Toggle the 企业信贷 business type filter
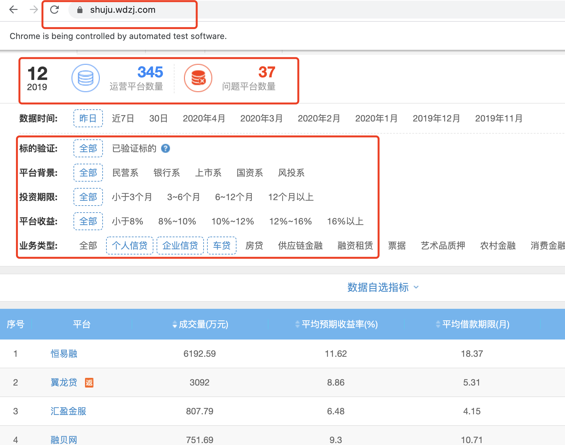Image resolution: width=565 pixels, height=445 pixels. pyautogui.click(x=180, y=246)
